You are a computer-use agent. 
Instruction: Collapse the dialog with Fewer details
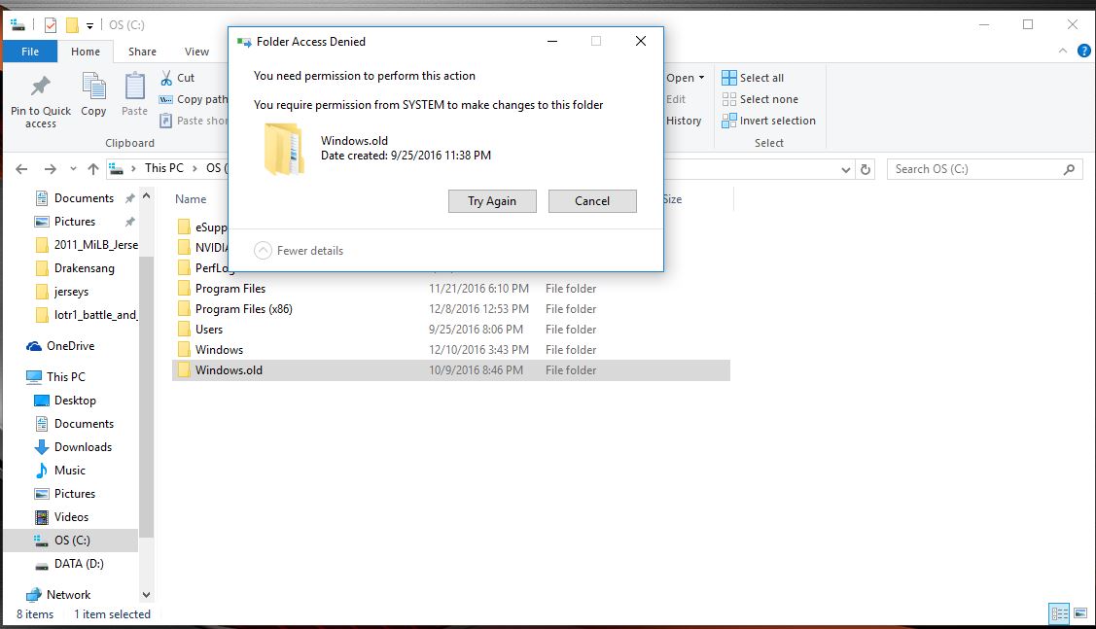click(x=300, y=250)
